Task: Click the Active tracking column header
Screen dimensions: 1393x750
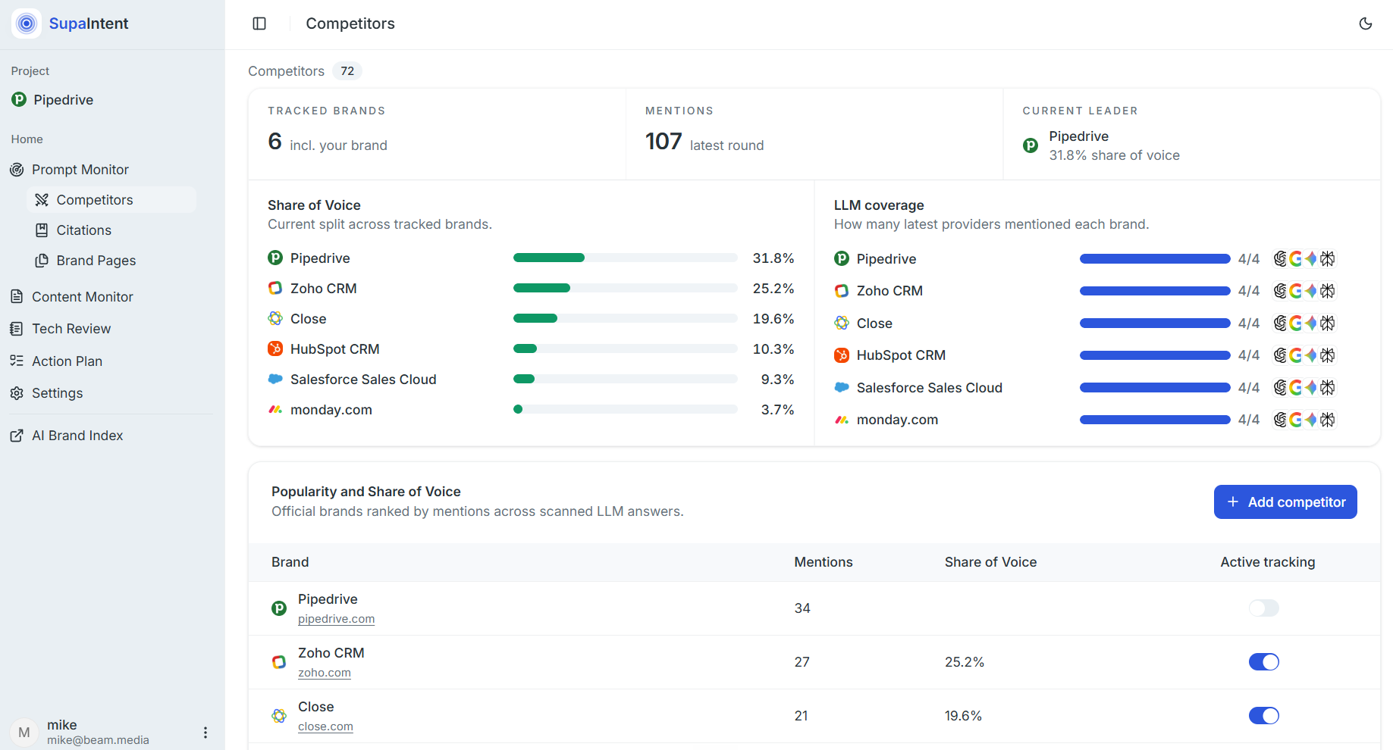Action: click(x=1268, y=562)
